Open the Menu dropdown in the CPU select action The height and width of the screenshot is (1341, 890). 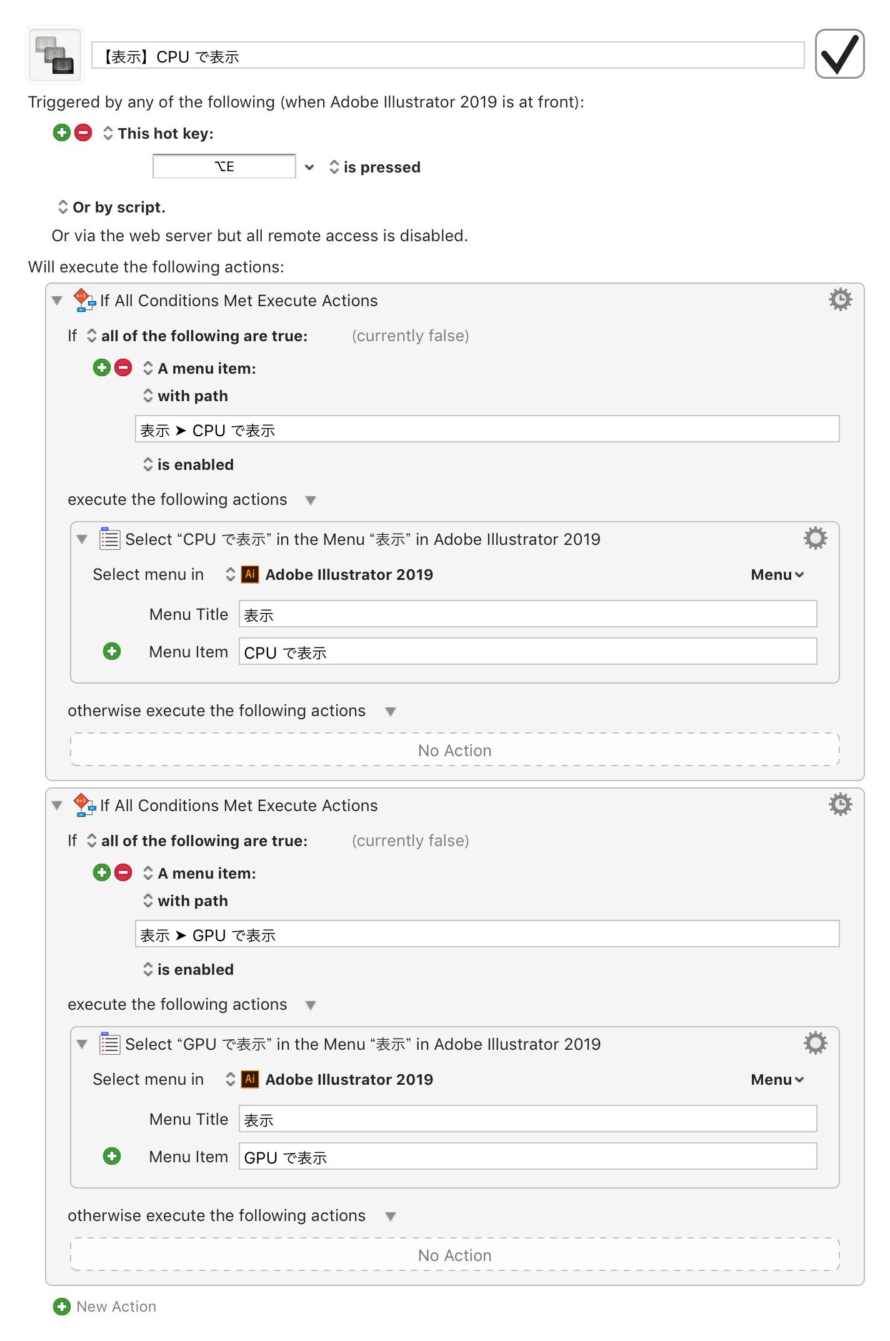pos(777,575)
